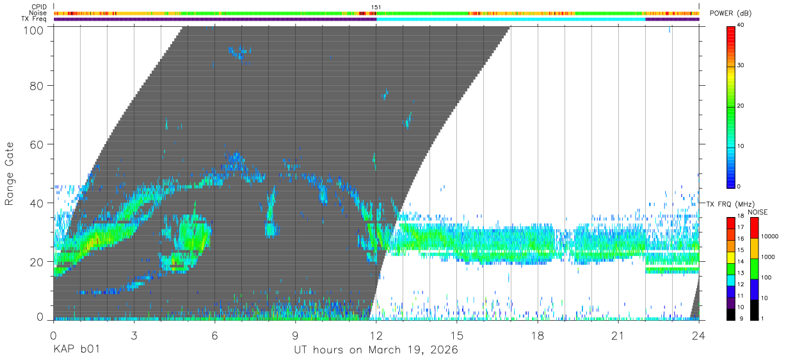
Task: Click the '30' label on power colorbar
Action: pos(742,65)
